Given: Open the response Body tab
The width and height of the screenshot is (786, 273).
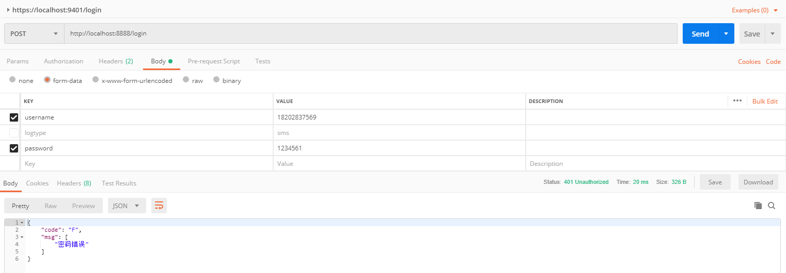Looking at the screenshot, I should (x=10, y=183).
